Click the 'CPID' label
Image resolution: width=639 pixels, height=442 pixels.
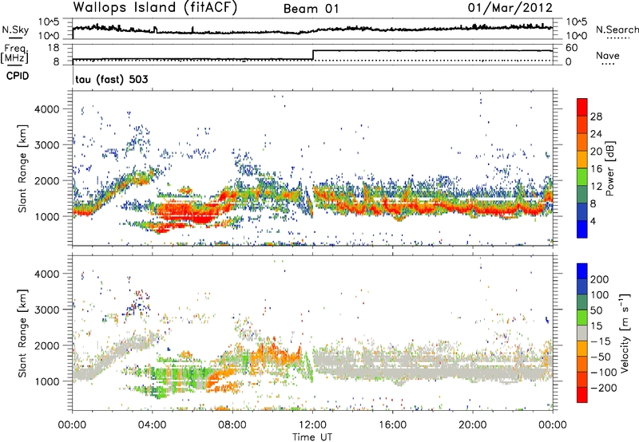click(18, 76)
